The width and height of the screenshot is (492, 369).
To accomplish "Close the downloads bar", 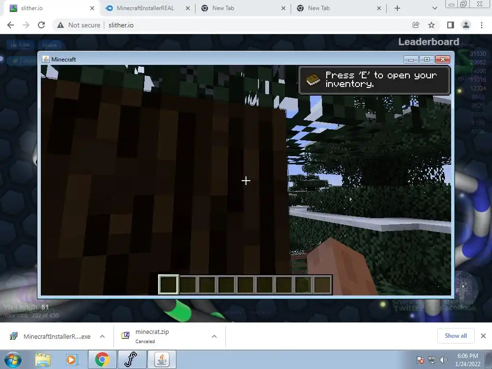I will (483, 336).
